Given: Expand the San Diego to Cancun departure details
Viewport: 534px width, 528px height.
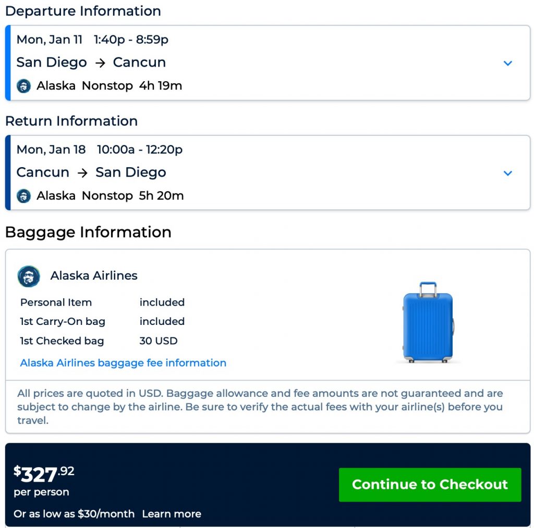Looking at the screenshot, I should pos(508,63).
